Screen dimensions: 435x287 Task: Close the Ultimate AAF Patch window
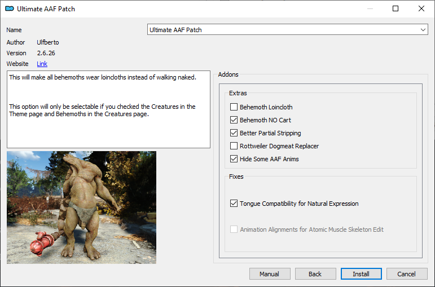click(x=421, y=8)
